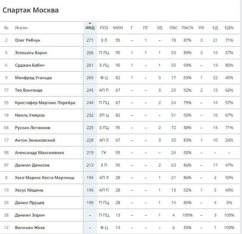The height and width of the screenshot is (234, 242).
Task: Click the sort arrow above ИНД column
Action: pyautogui.click(x=90, y=24)
